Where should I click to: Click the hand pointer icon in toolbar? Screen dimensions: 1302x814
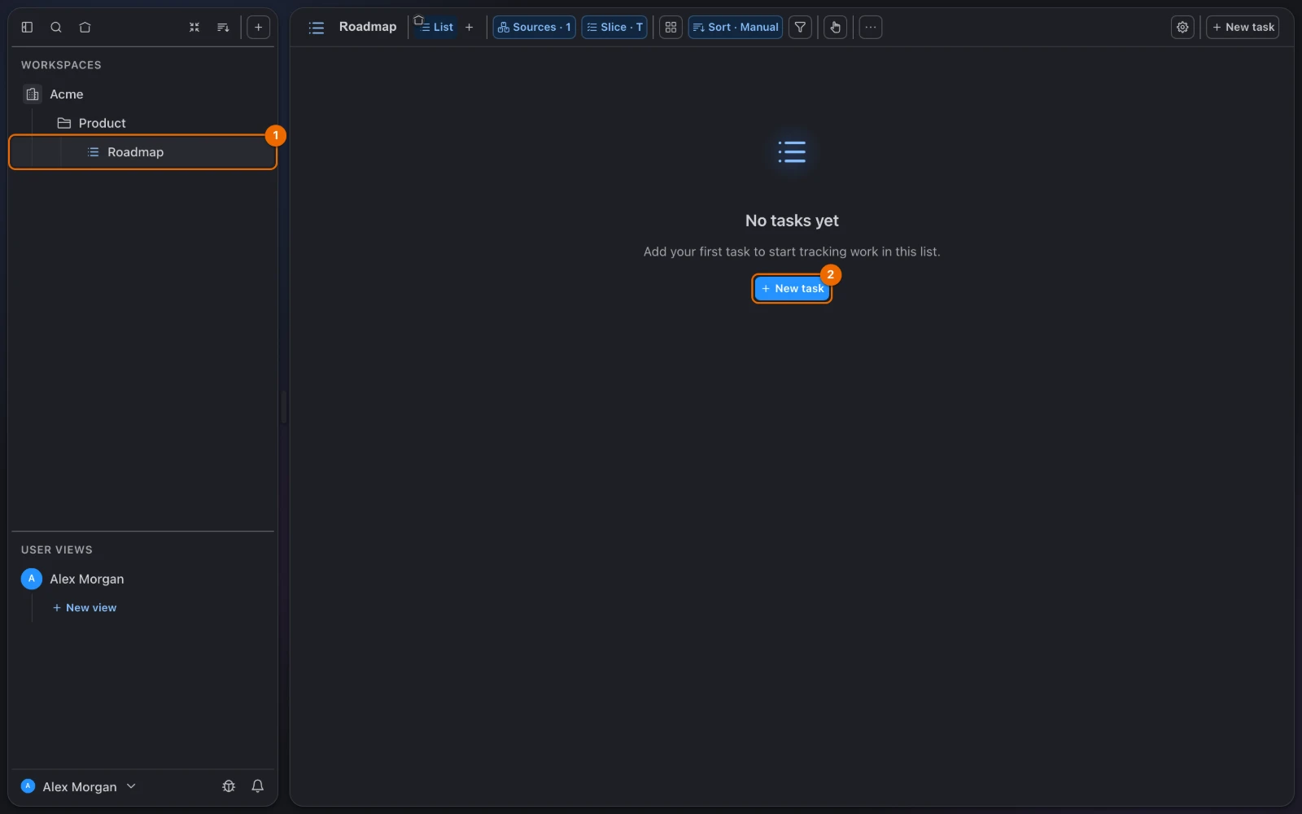pyautogui.click(x=835, y=27)
